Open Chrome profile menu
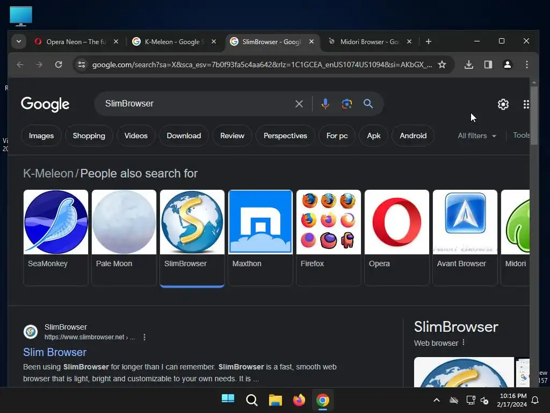 (508, 65)
